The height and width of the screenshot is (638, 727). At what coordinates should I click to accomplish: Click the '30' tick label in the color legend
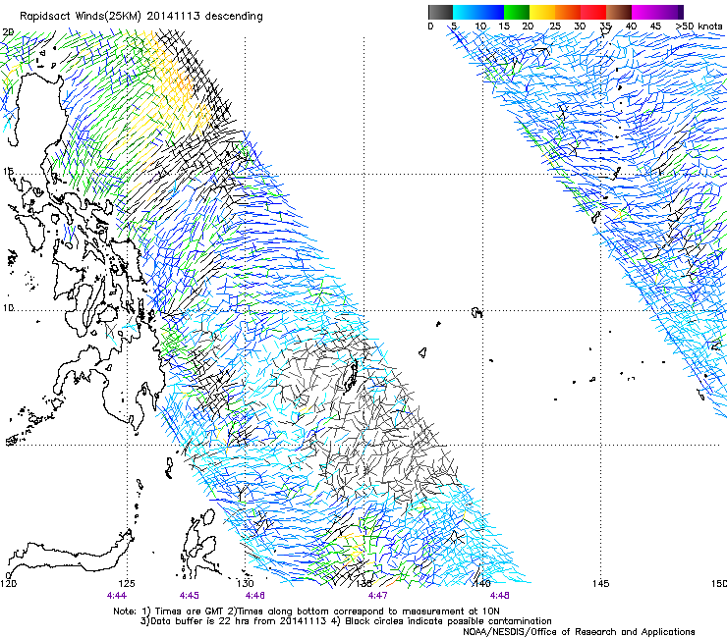tap(580, 27)
